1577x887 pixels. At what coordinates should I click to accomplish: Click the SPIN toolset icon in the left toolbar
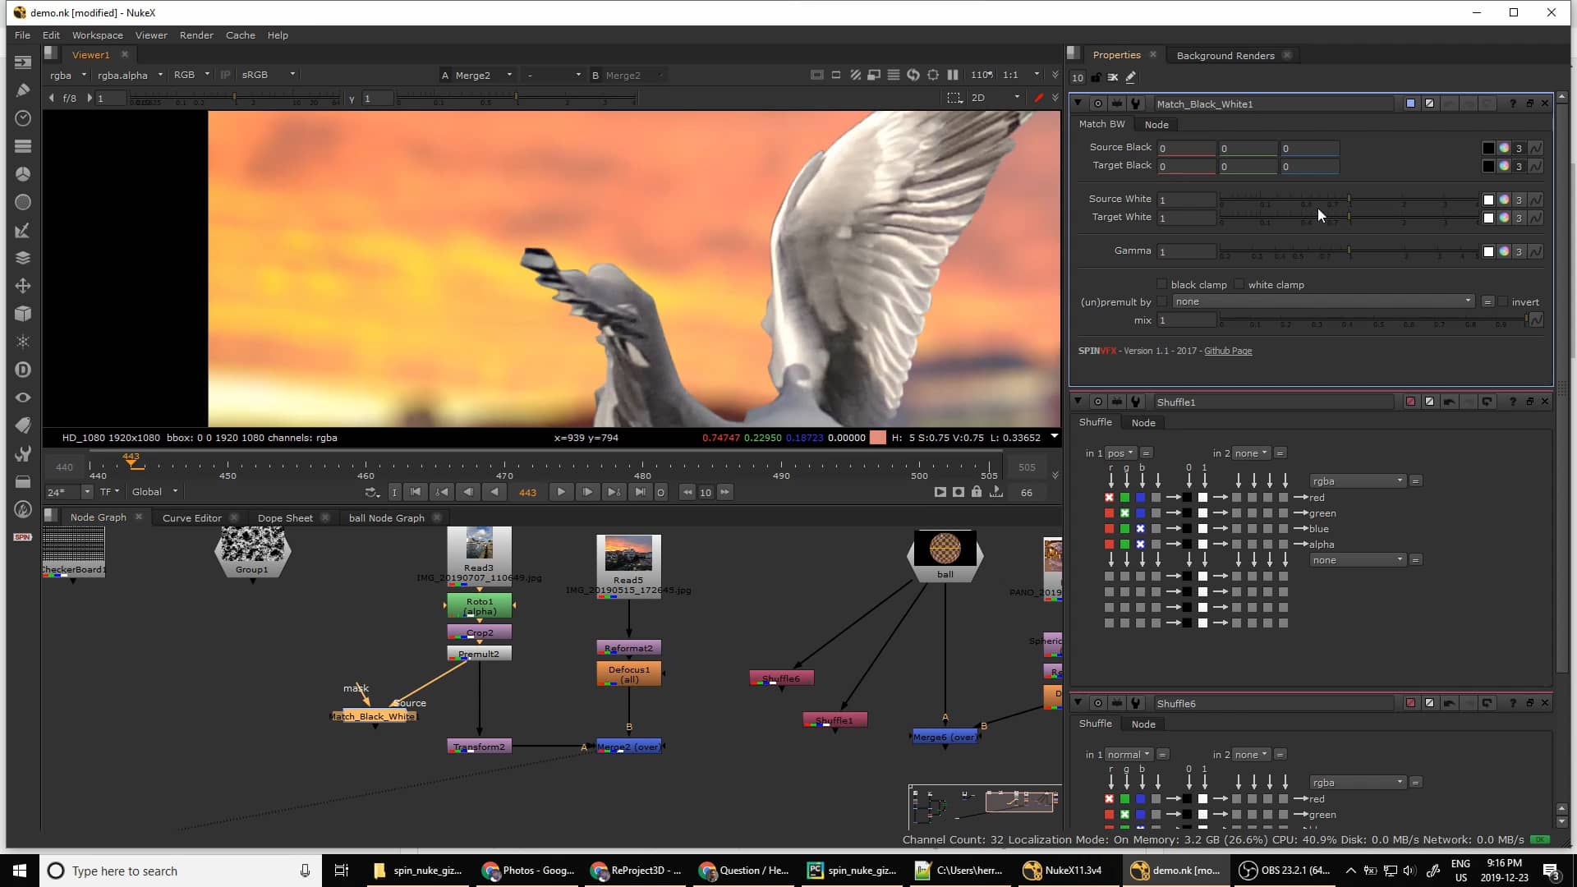(22, 536)
